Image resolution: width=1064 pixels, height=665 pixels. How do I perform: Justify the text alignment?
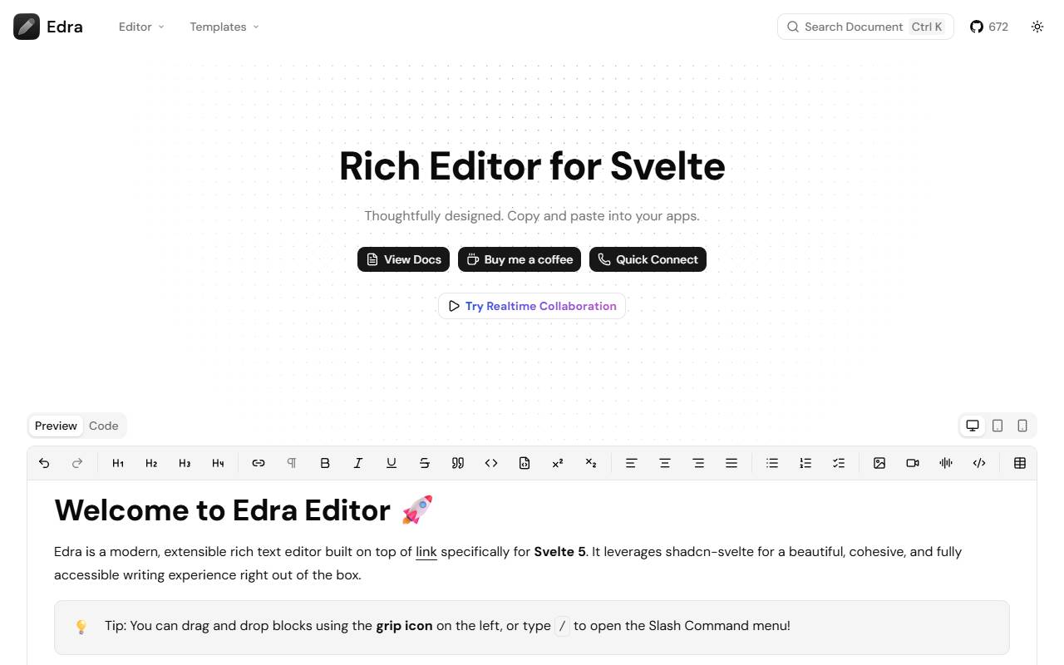point(731,463)
